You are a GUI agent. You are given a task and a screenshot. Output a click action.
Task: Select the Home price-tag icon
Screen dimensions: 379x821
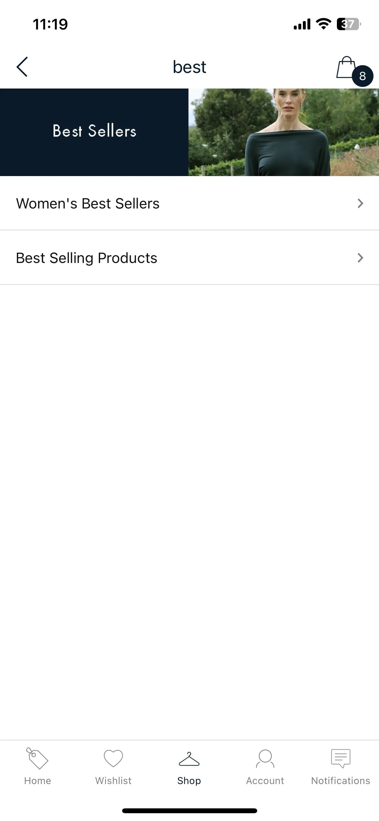point(37,758)
